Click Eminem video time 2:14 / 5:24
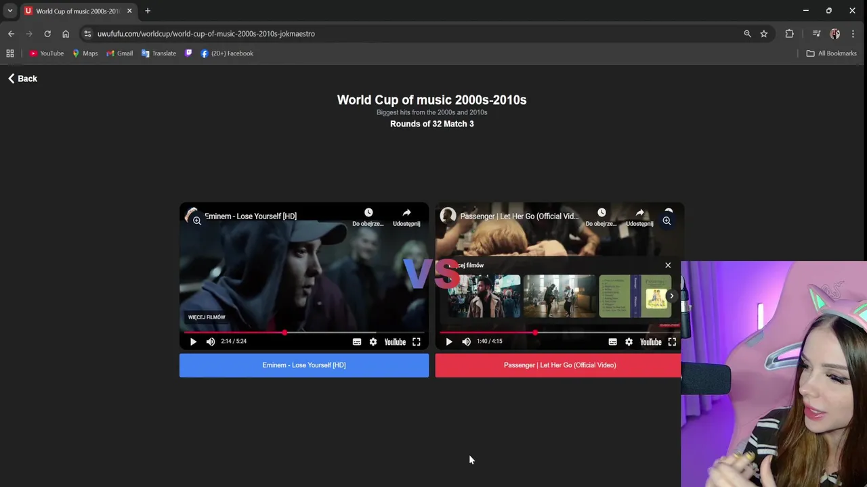 [x=234, y=342]
